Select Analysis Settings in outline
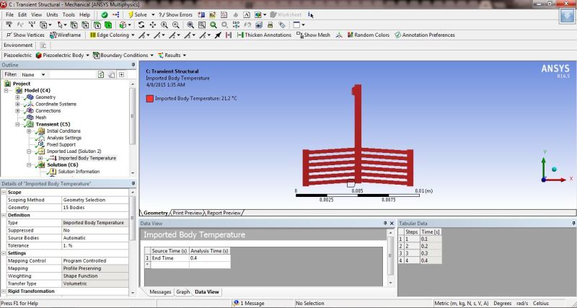Screen dimensions: 577x308 tap(64, 138)
